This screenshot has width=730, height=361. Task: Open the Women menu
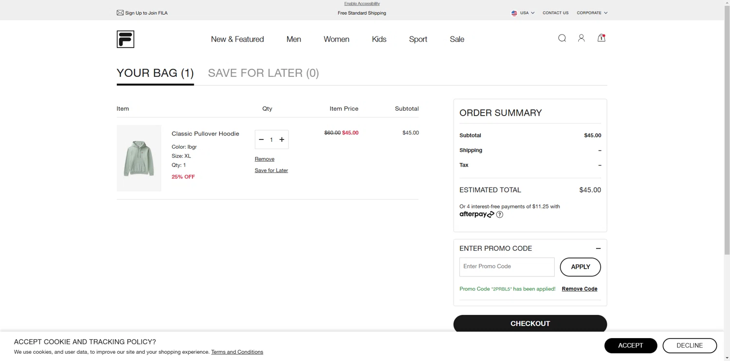click(x=337, y=39)
